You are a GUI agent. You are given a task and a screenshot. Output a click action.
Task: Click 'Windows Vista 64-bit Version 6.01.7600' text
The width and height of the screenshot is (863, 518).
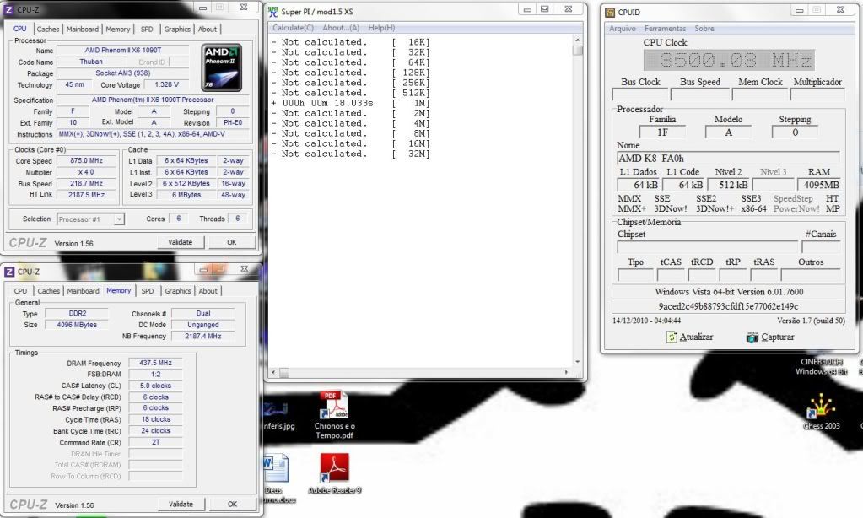[729, 292]
